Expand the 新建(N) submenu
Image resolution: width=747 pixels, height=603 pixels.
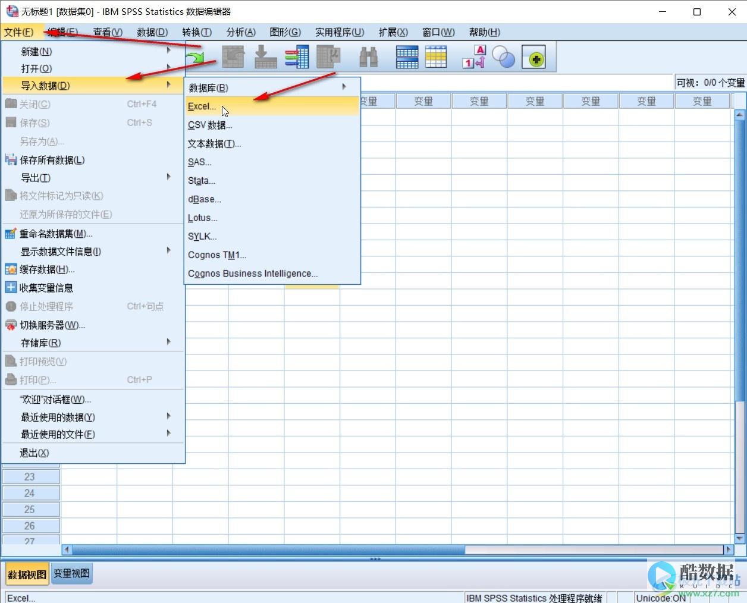93,52
